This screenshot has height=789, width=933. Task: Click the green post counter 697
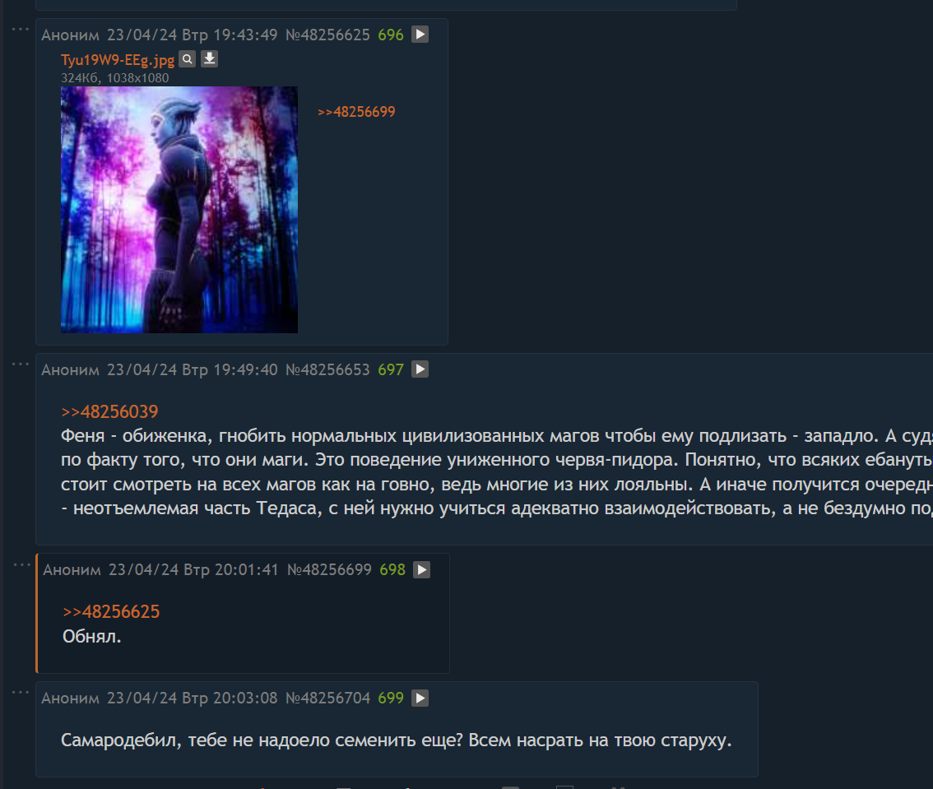click(x=391, y=370)
